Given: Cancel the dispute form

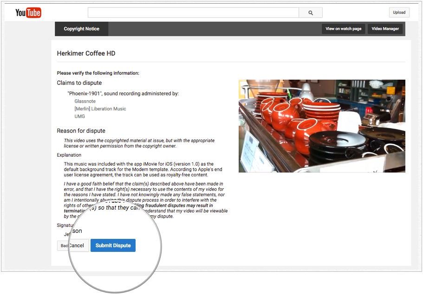Looking at the screenshot, I should 77,245.
